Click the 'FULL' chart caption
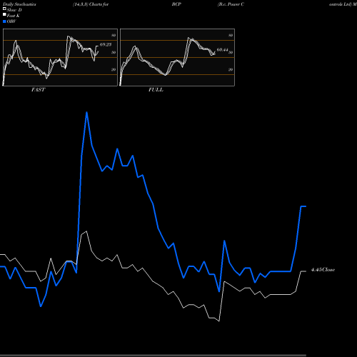Image resolution: width=357 pixels, height=357 pixels. coord(156,90)
